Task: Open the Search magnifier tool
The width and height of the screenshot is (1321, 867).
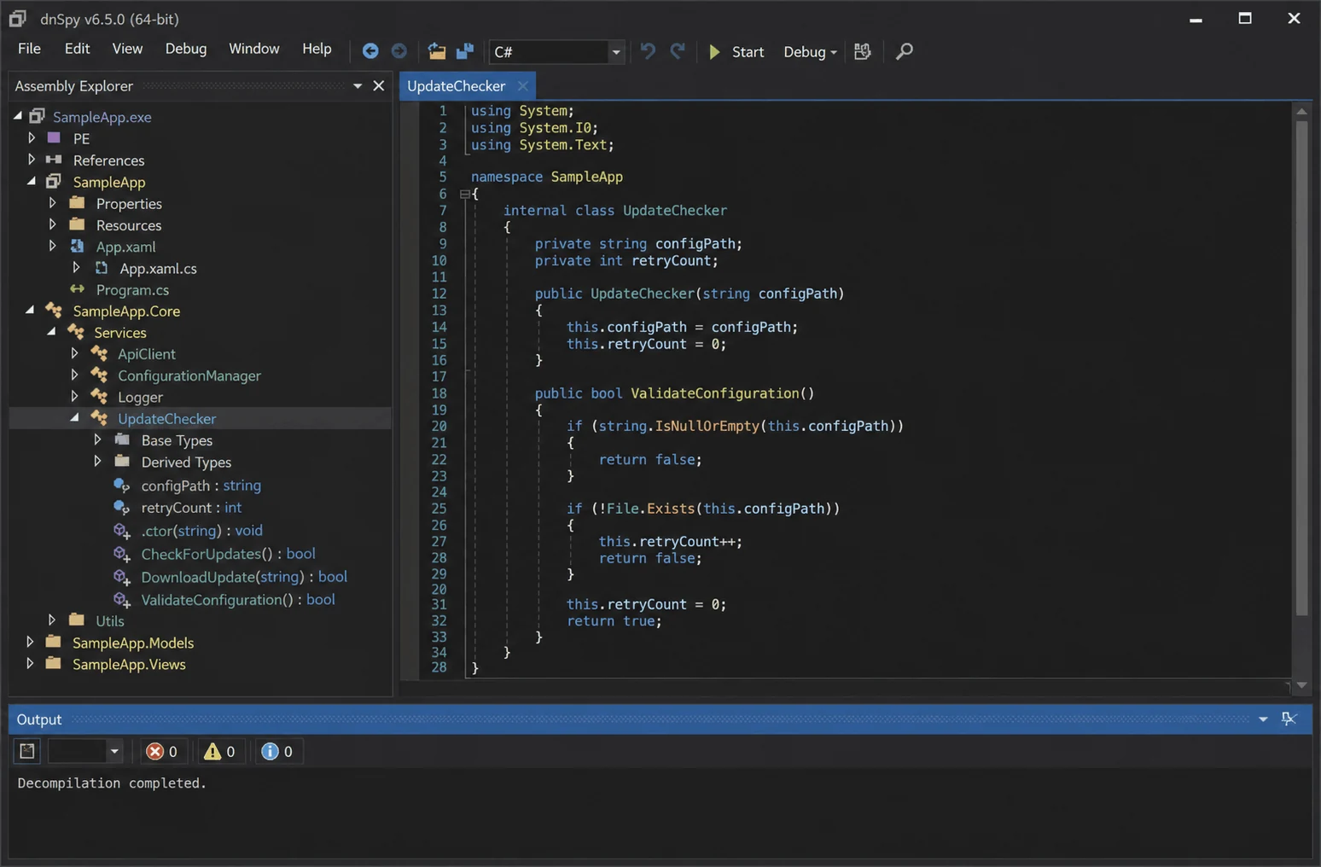Action: coord(904,52)
